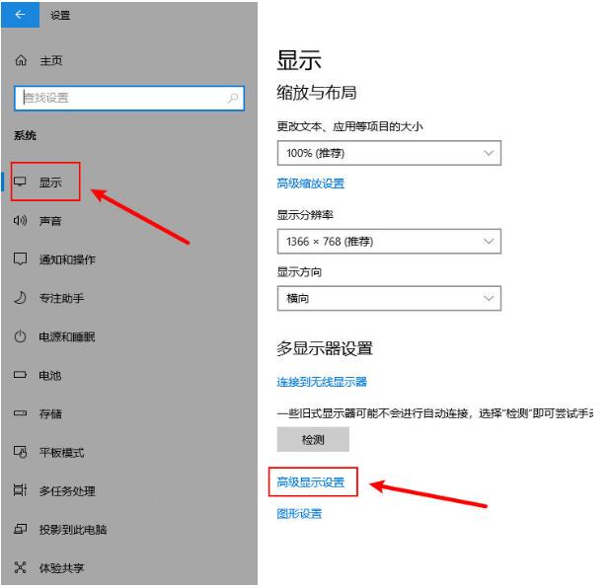Open 高级缩放设置 link
The width and height of the screenshot is (611, 588).
click(x=311, y=184)
